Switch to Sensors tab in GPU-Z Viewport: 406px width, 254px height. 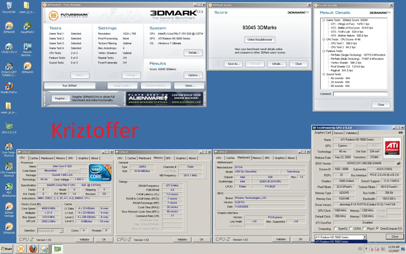[338, 133]
